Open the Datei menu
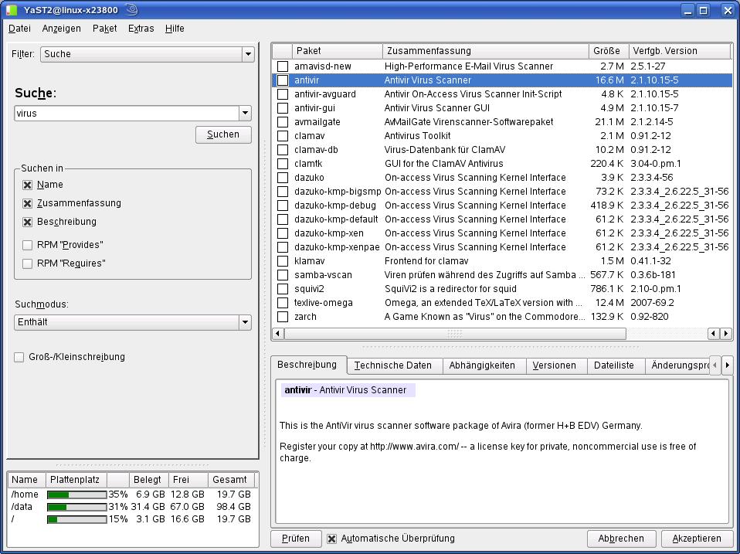This screenshot has width=740, height=554. 19,29
